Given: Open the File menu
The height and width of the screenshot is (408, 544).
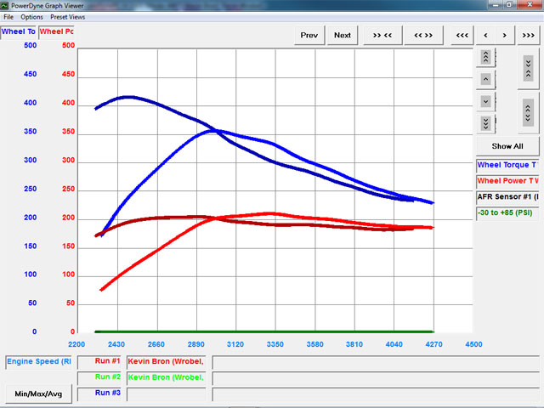Looking at the screenshot, I should (8, 17).
